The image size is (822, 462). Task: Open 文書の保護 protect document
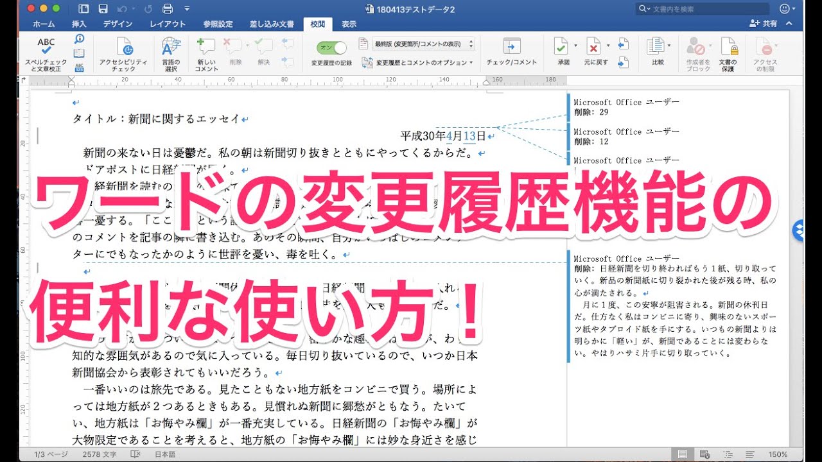[728, 54]
